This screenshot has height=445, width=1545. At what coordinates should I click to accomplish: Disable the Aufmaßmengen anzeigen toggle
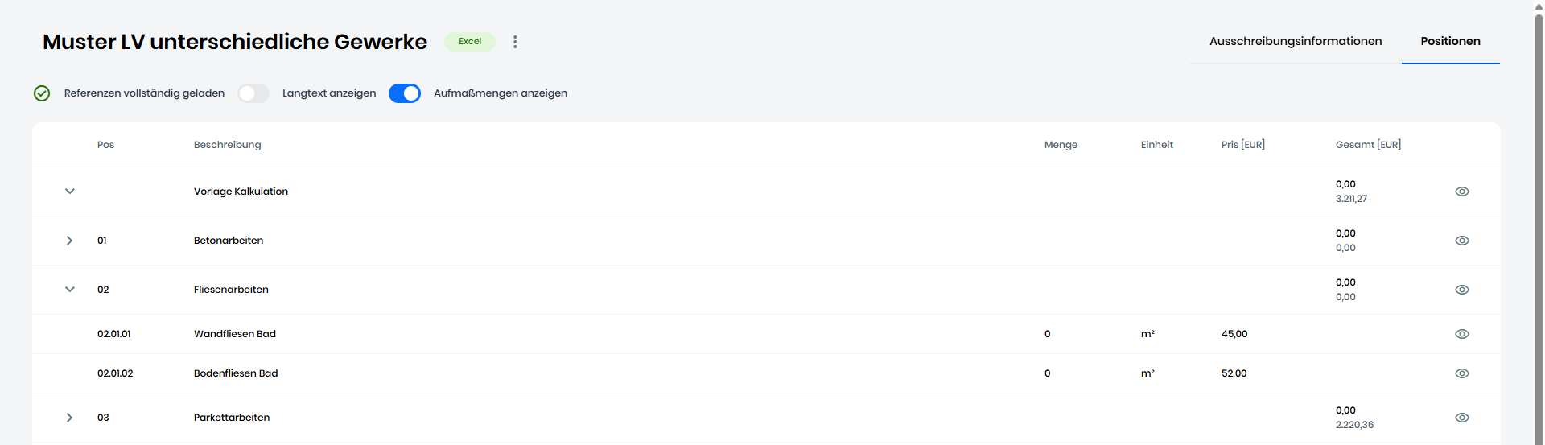[404, 93]
